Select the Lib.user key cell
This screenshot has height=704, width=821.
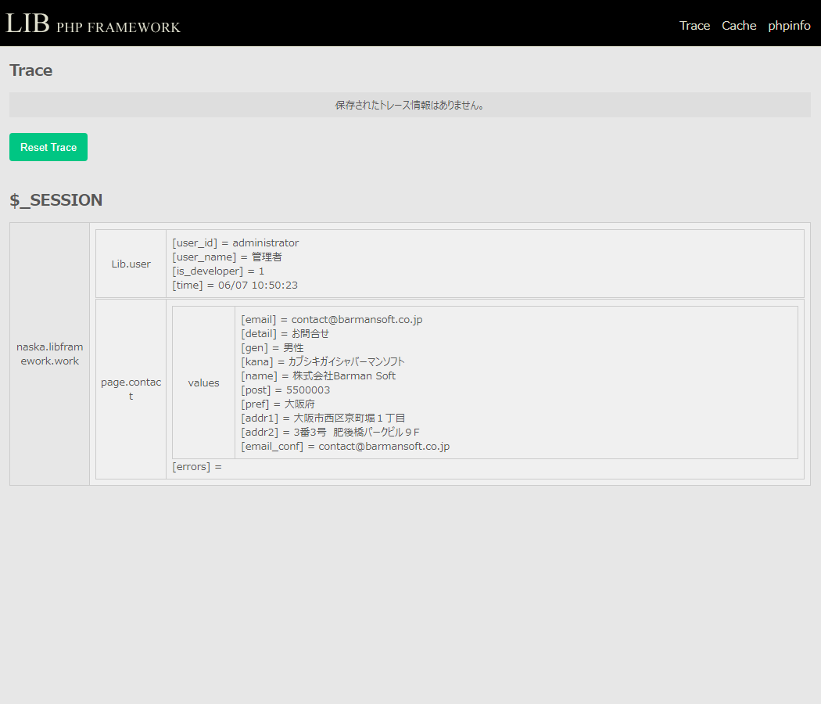tap(131, 264)
